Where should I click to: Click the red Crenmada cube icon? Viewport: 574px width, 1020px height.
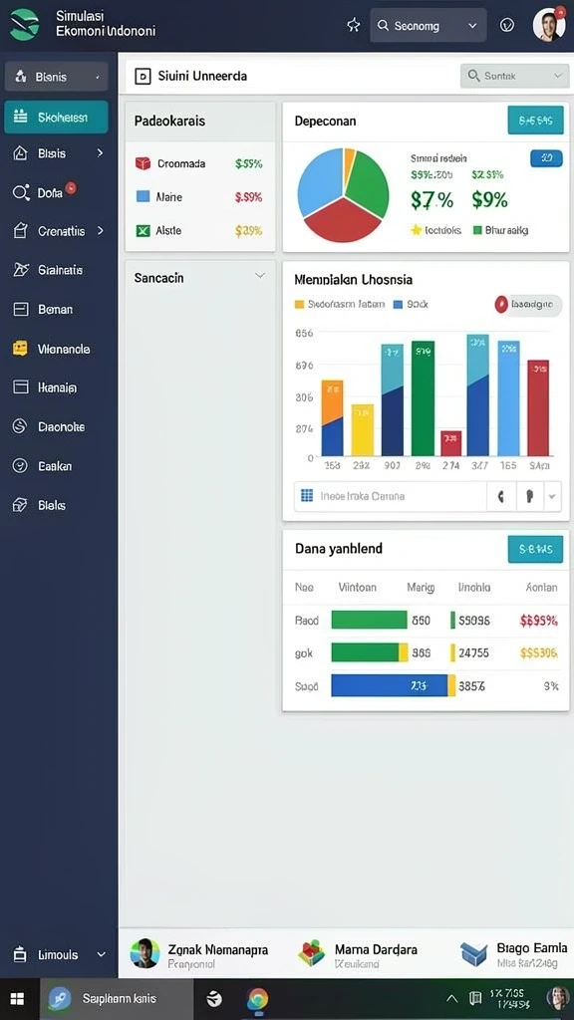coord(143,163)
